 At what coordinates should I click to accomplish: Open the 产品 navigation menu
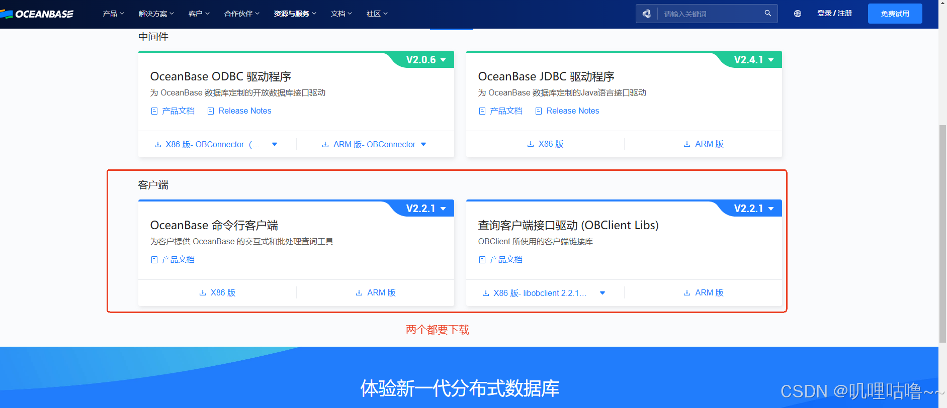click(113, 14)
